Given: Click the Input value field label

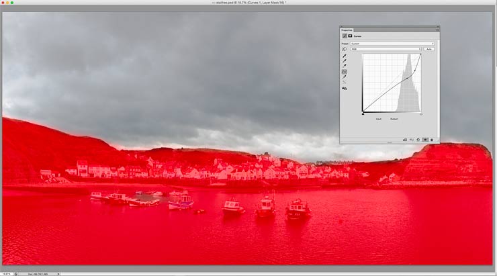Looking at the screenshot, I should tap(378, 119).
